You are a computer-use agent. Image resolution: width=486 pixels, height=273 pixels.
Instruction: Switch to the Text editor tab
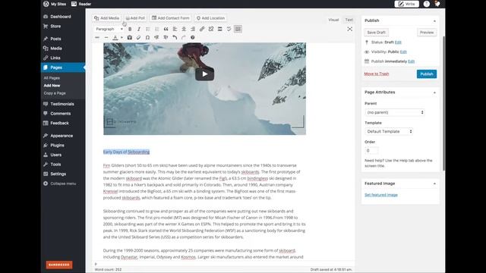click(x=349, y=20)
